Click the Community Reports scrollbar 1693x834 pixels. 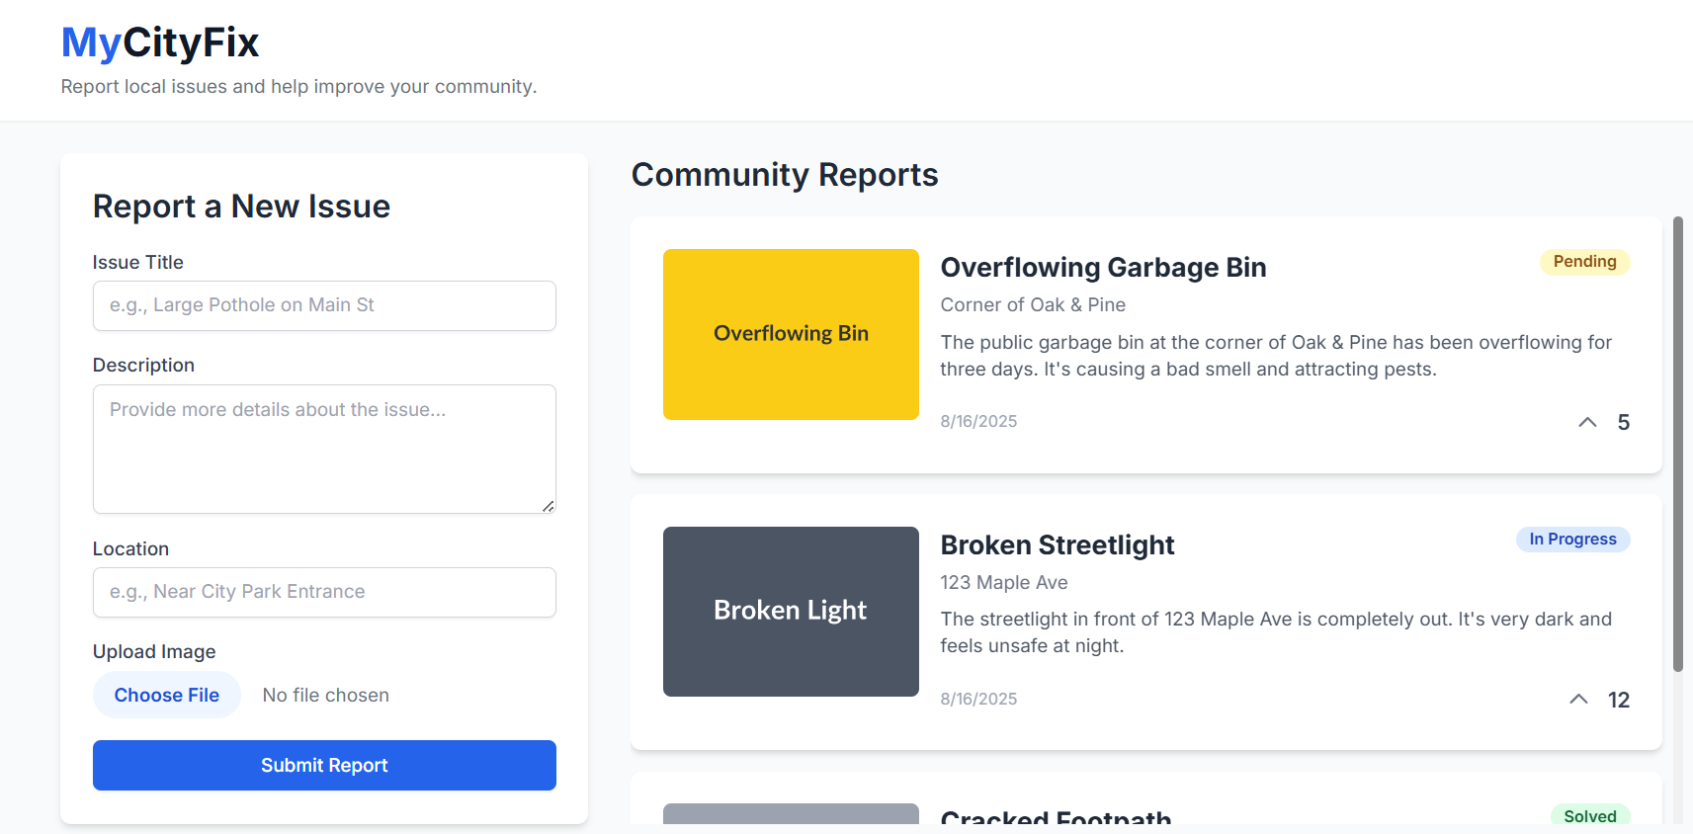tap(1677, 445)
